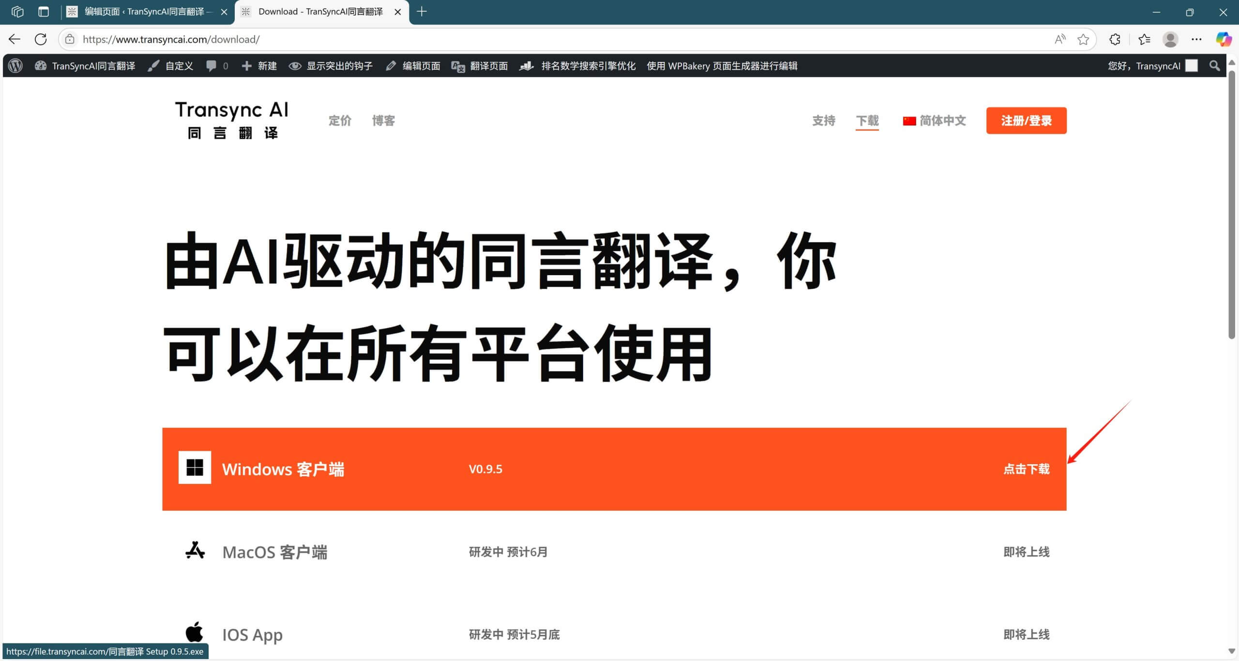Screen dimensions: 1239x661
Task: Open 自定义 in the admin bar
Action: click(x=170, y=66)
